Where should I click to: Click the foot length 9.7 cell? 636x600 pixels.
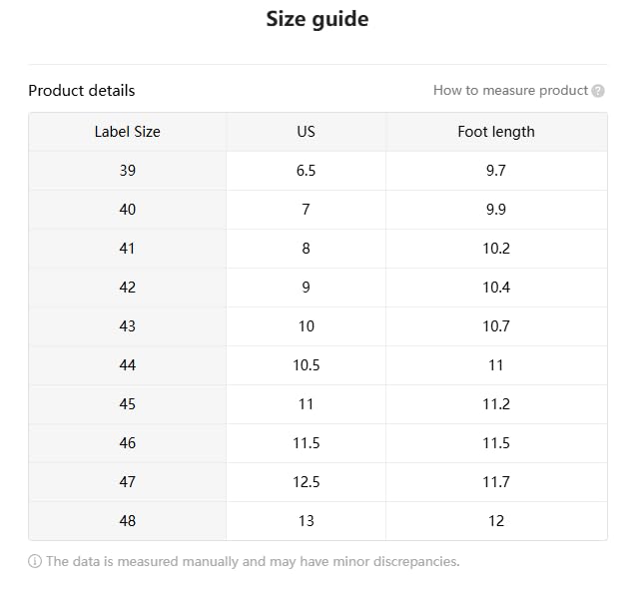coord(496,171)
